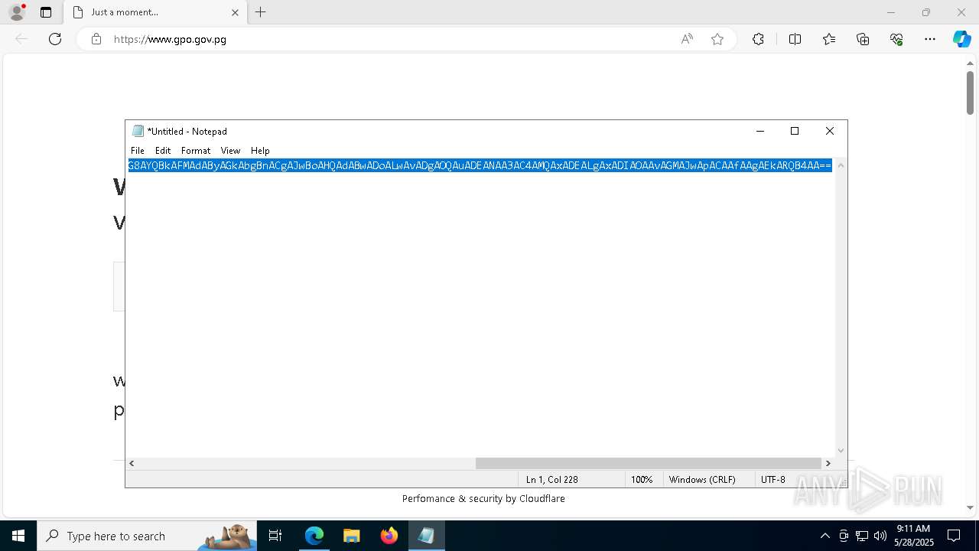The image size is (979, 551).
Task: Open Notepad File menu
Action: pyautogui.click(x=138, y=151)
